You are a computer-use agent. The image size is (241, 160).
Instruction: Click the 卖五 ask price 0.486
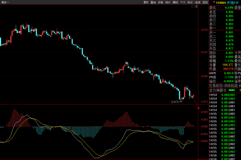[229, 12]
